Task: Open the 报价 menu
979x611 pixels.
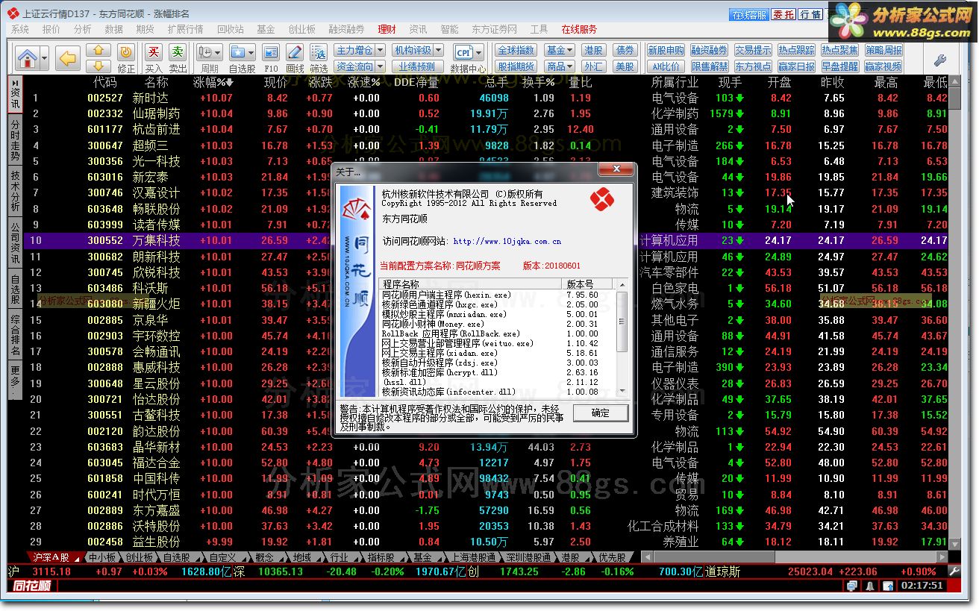Action: click(x=51, y=29)
